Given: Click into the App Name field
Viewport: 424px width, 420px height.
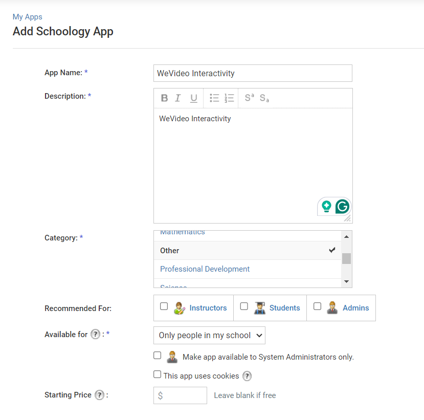Looking at the screenshot, I should [253, 73].
